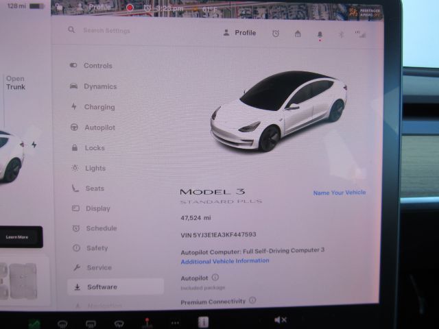Open the Profile dropdown
The width and height of the screenshot is (439, 329).
(x=239, y=33)
